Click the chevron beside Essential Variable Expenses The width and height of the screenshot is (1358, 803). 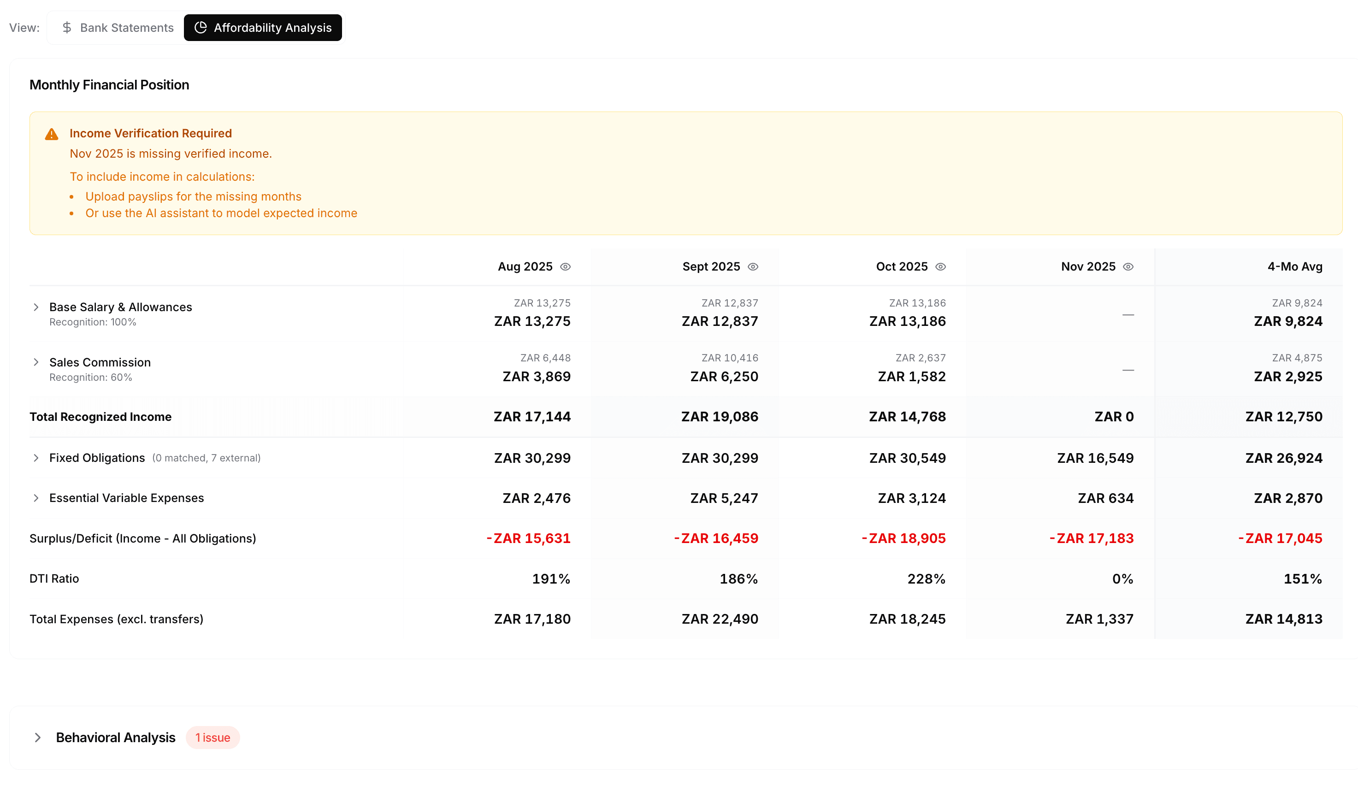tap(36, 498)
